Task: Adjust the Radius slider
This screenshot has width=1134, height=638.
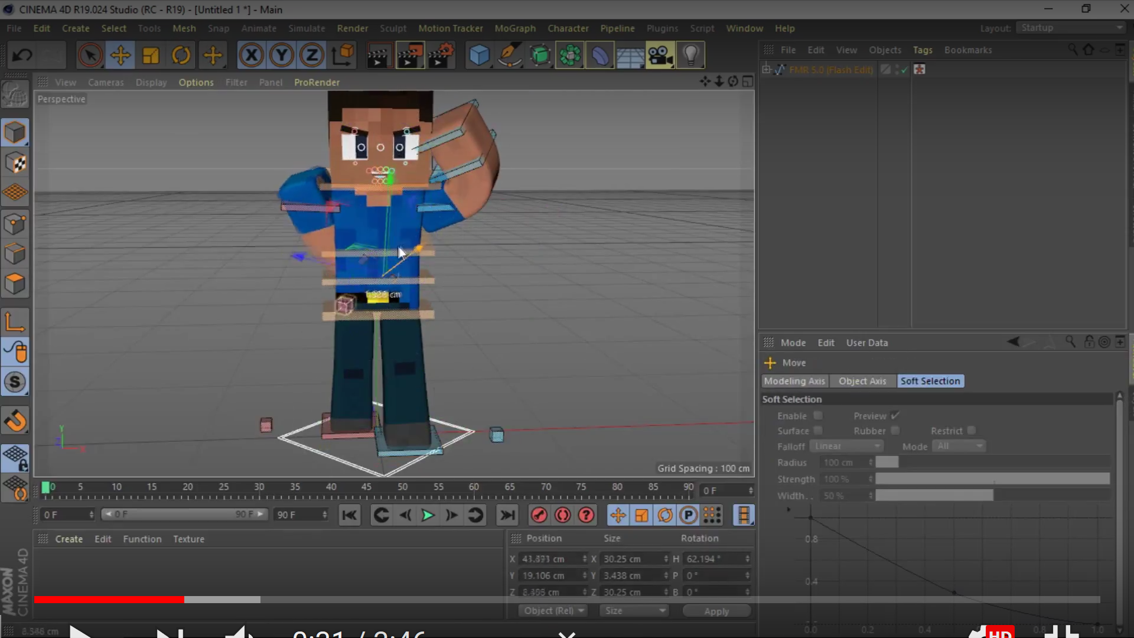Action: pos(992,463)
